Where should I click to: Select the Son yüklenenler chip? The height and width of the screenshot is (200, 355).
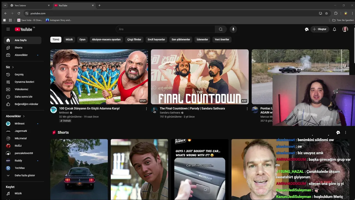pos(181,39)
